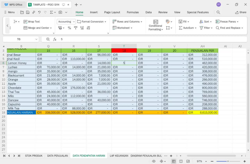
Task: Go to first sheet tab arrow
Action: click(4, 156)
